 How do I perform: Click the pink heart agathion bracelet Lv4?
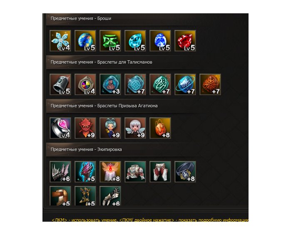(x=60, y=128)
